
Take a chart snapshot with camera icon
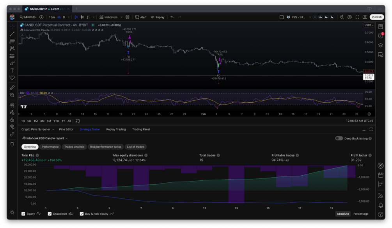[x=365, y=17]
